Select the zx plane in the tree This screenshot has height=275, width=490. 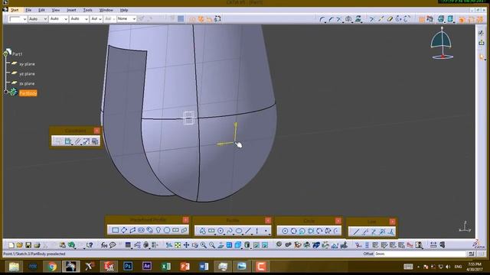pos(27,83)
